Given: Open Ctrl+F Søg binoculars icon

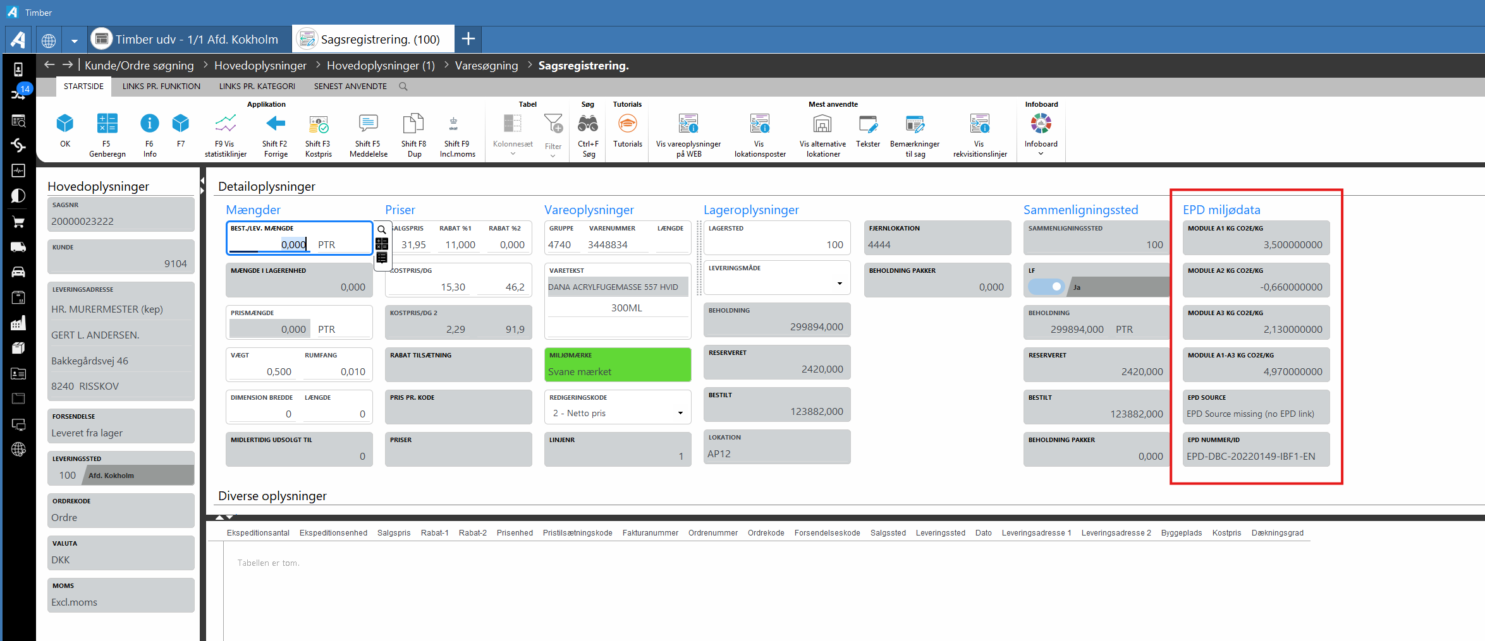Looking at the screenshot, I should pos(588,124).
